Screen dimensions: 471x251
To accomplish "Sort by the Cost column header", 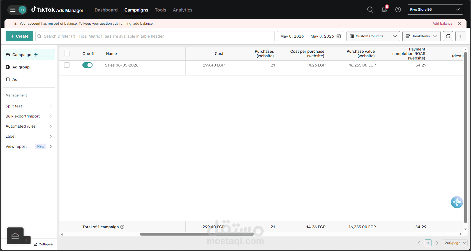I will pyautogui.click(x=219, y=54).
